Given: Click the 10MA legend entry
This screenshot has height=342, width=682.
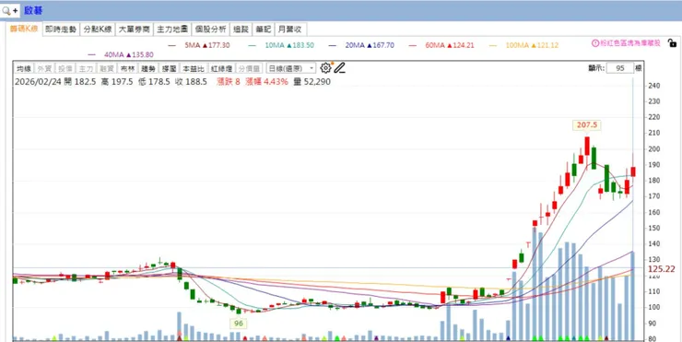Looking at the screenshot, I should [280, 45].
